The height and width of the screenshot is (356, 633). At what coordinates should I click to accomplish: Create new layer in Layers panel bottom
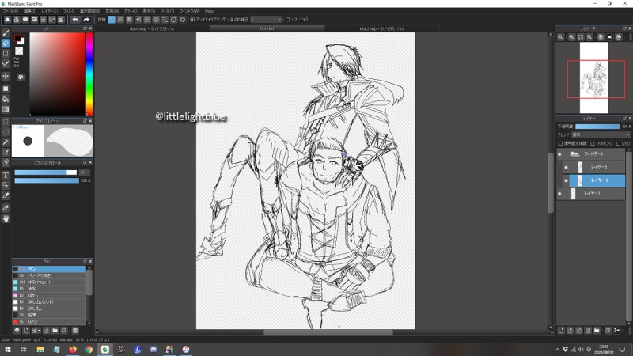561,331
